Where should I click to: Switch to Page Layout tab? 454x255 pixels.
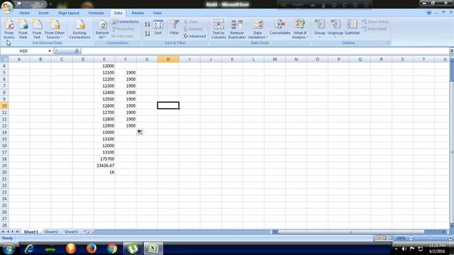coord(69,13)
